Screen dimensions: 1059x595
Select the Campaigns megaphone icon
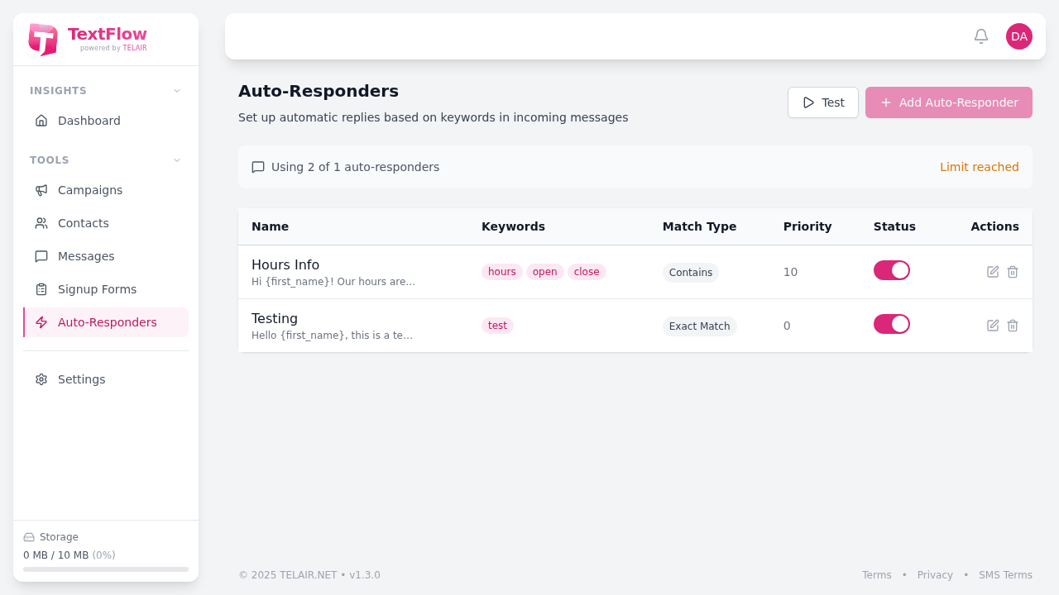pos(41,190)
